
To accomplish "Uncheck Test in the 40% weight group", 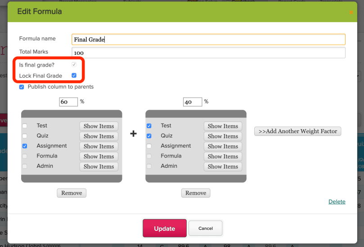I will [x=149, y=126].
